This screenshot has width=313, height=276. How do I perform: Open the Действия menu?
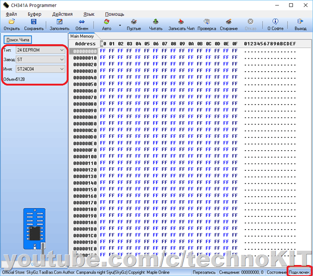click(62, 14)
